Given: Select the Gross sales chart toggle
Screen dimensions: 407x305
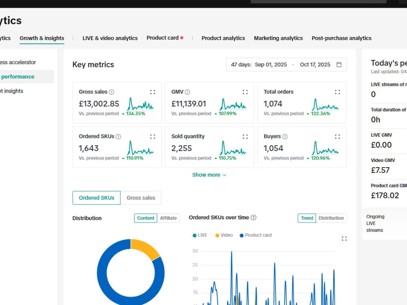Looking at the screenshot, I should tap(141, 198).
